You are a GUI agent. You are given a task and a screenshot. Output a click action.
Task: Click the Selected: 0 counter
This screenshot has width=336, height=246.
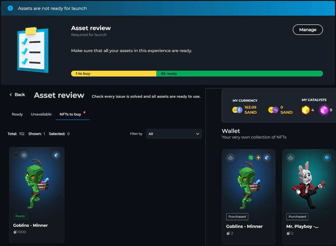tap(59, 134)
